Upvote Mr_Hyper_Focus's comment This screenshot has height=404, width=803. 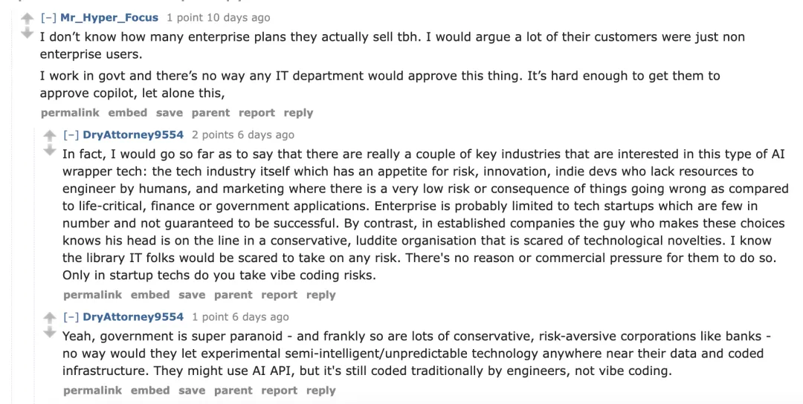click(x=28, y=18)
